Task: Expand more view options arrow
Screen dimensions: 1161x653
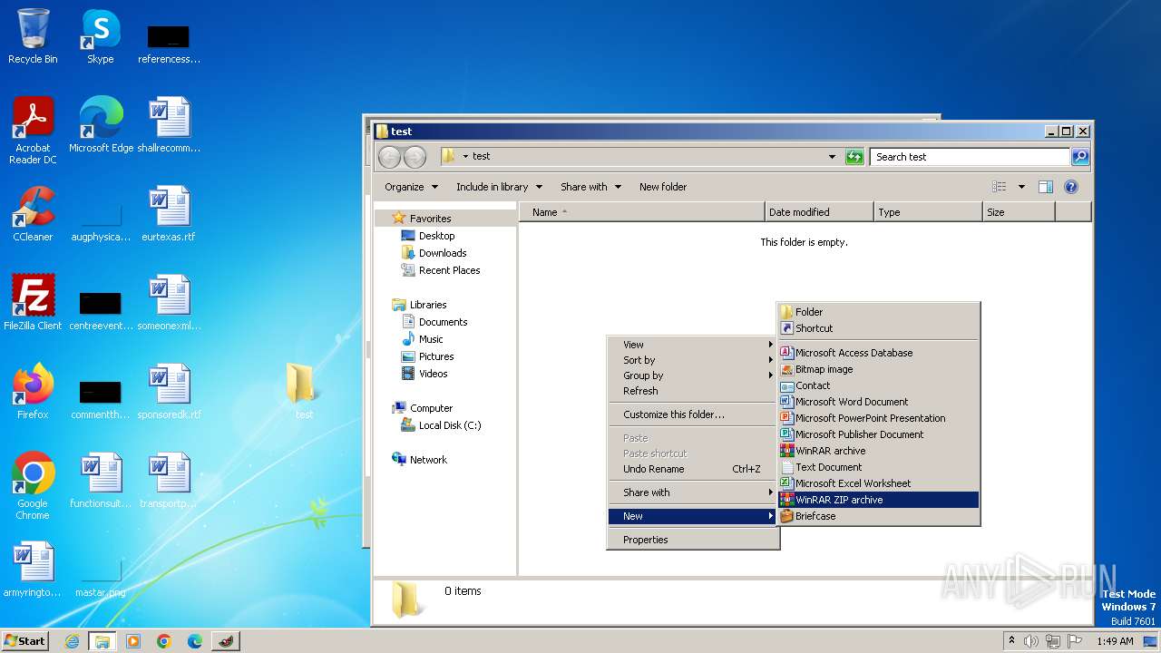Action: pos(1021,187)
